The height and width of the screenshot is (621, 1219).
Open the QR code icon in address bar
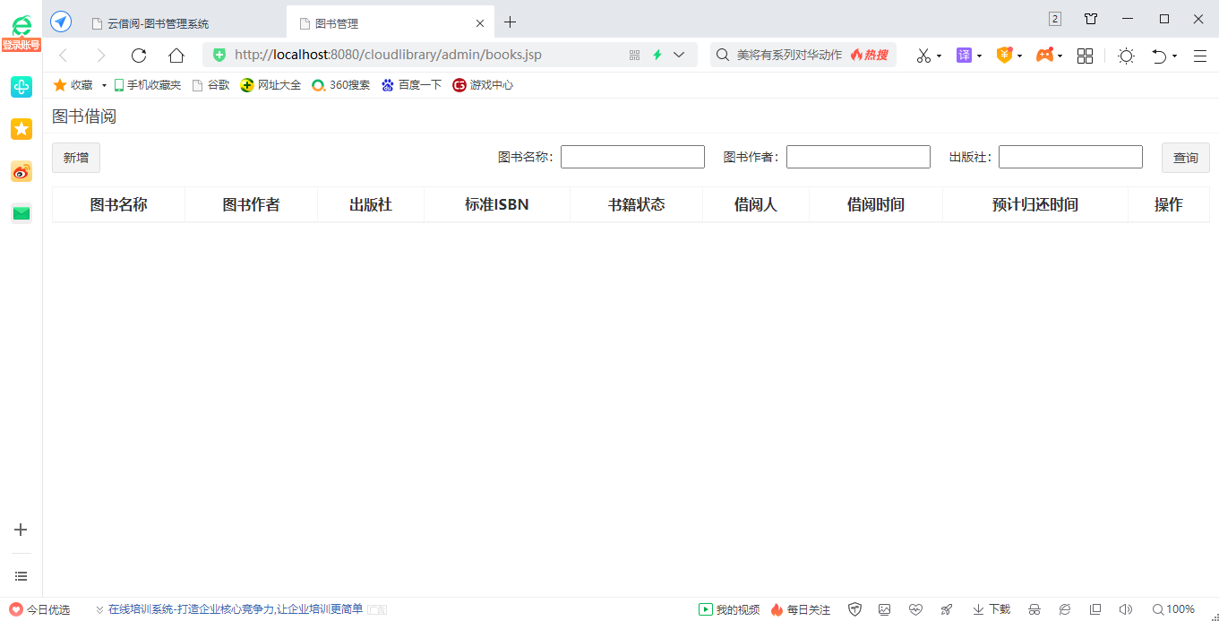click(x=635, y=55)
